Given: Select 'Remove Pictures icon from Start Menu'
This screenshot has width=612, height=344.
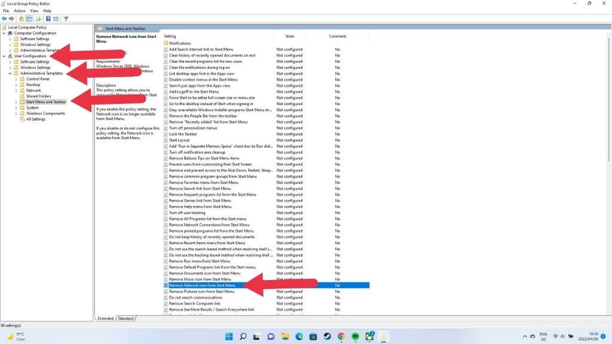Looking at the screenshot, I should click(202, 291).
